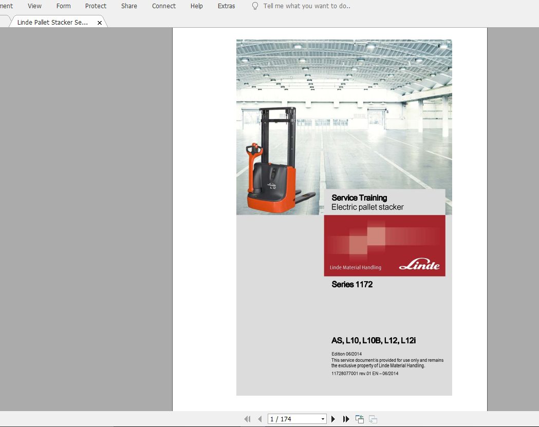Click the pallet stacker cover photo
The width and height of the screenshot is (539, 427).
pos(344,127)
